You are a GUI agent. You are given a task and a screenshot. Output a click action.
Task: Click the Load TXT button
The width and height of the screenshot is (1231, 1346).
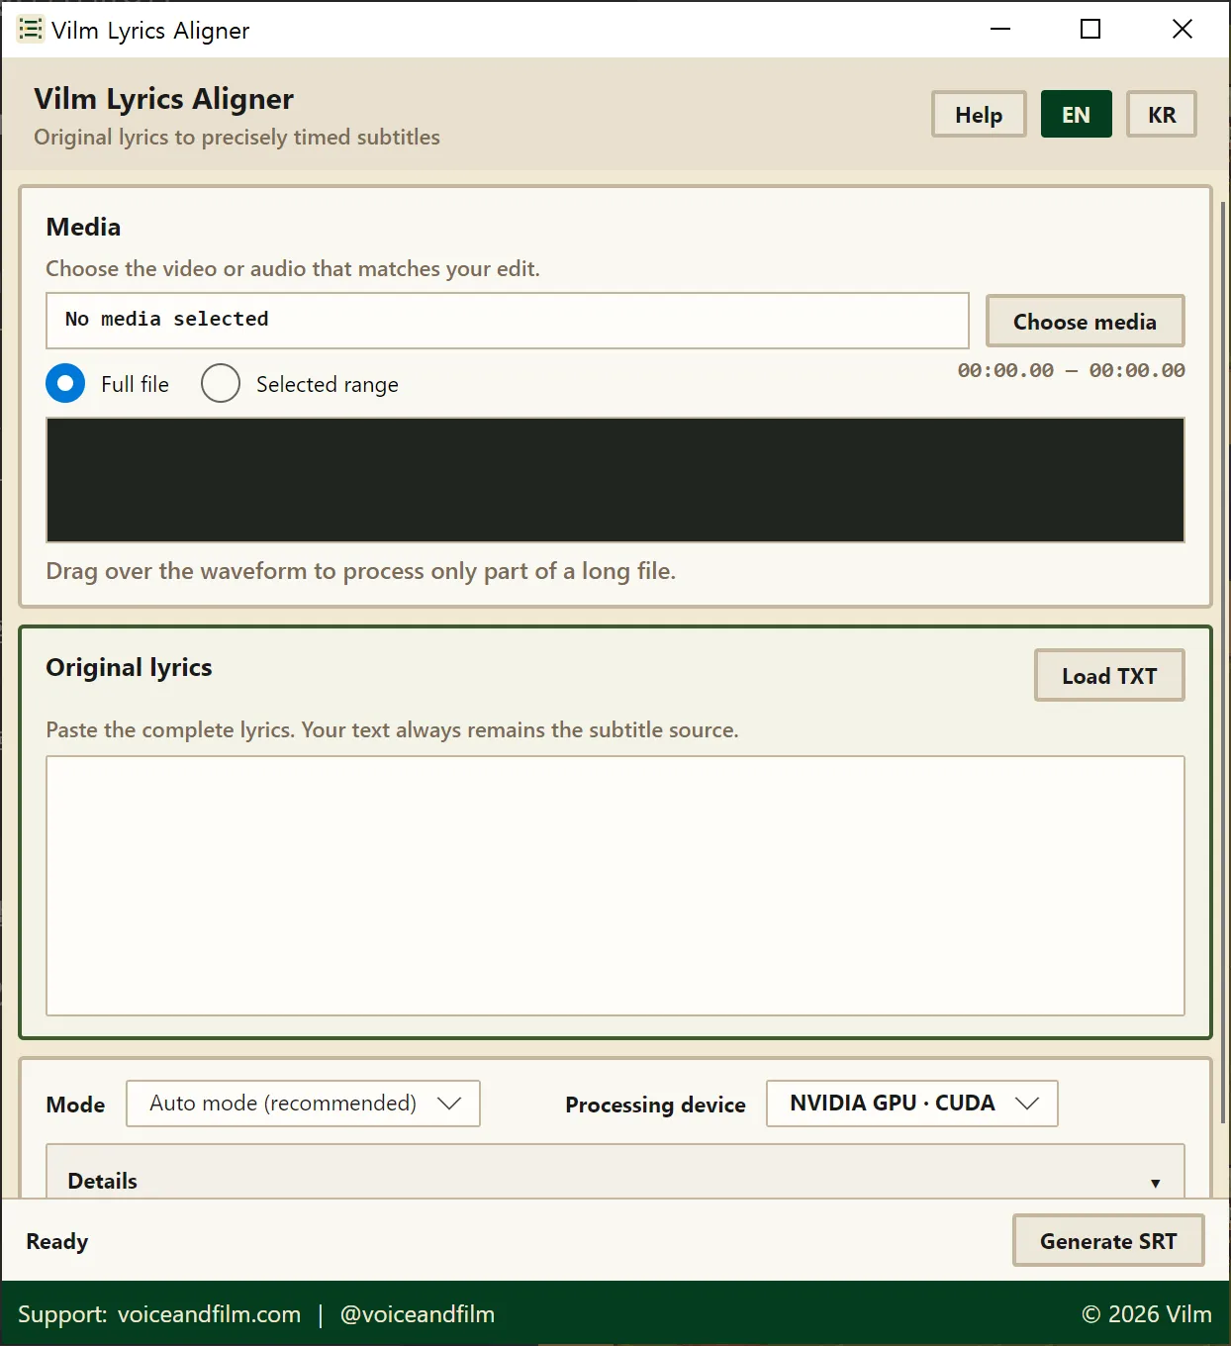click(1109, 676)
